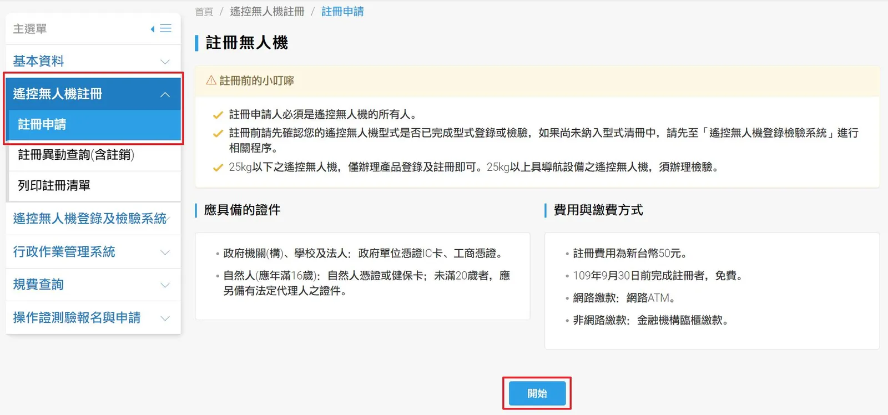Click the text 109年9月30日前完成註冊者，免費。
This screenshot has height=415, width=888.
point(659,276)
